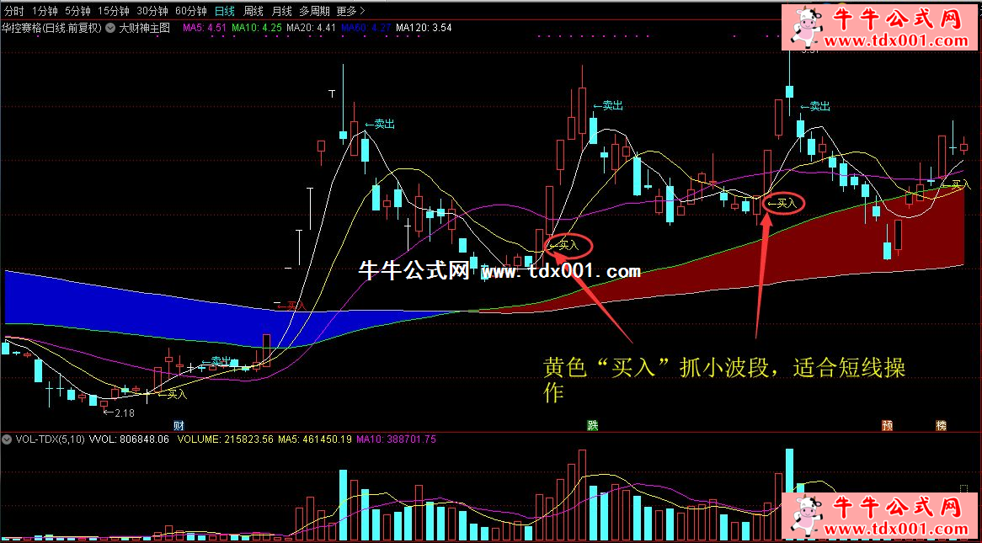This screenshot has width=982, height=543.
Task: Click the volume MA10: 388701.75 label
Action: pyautogui.click(x=396, y=439)
